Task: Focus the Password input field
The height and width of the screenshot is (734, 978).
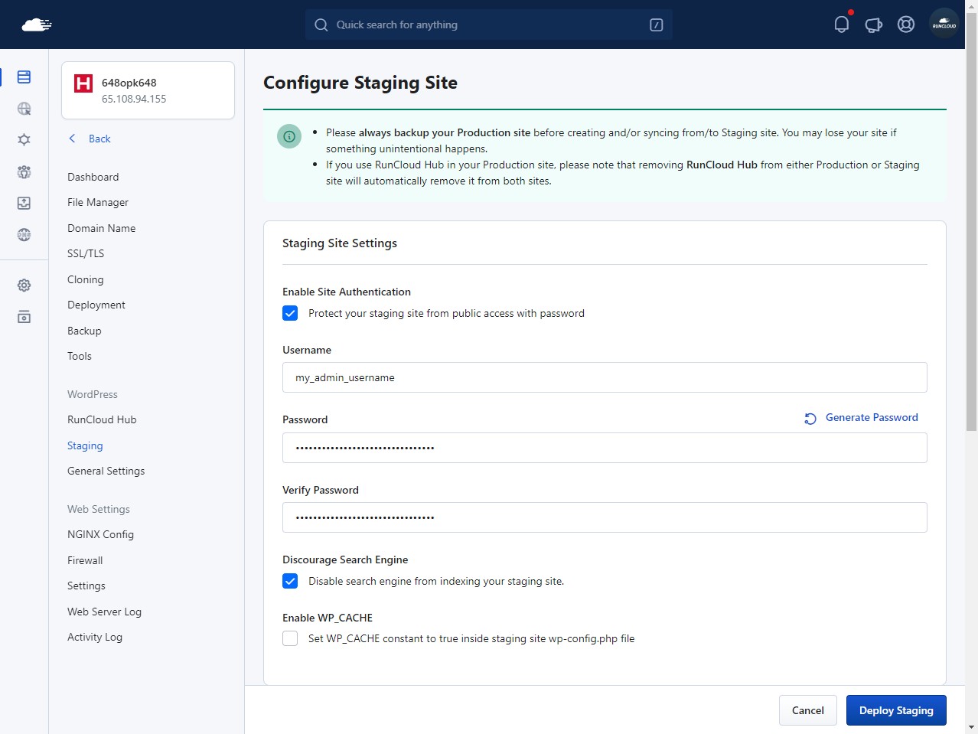Action: pyautogui.click(x=605, y=448)
